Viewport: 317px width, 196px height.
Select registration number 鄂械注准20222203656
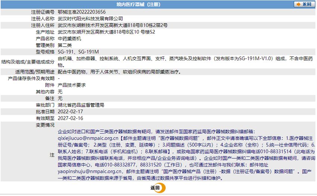point(82,12)
